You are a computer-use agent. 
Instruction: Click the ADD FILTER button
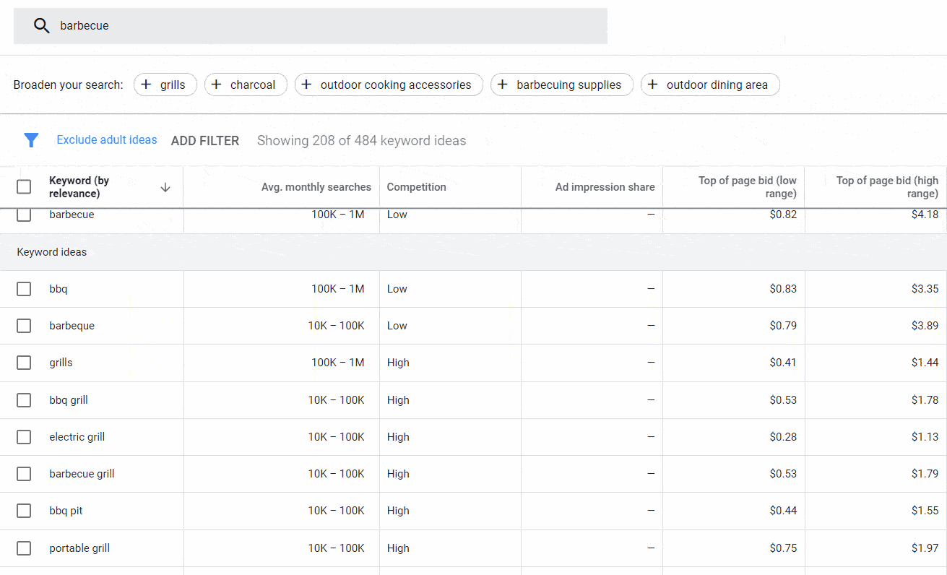click(x=205, y=140)
